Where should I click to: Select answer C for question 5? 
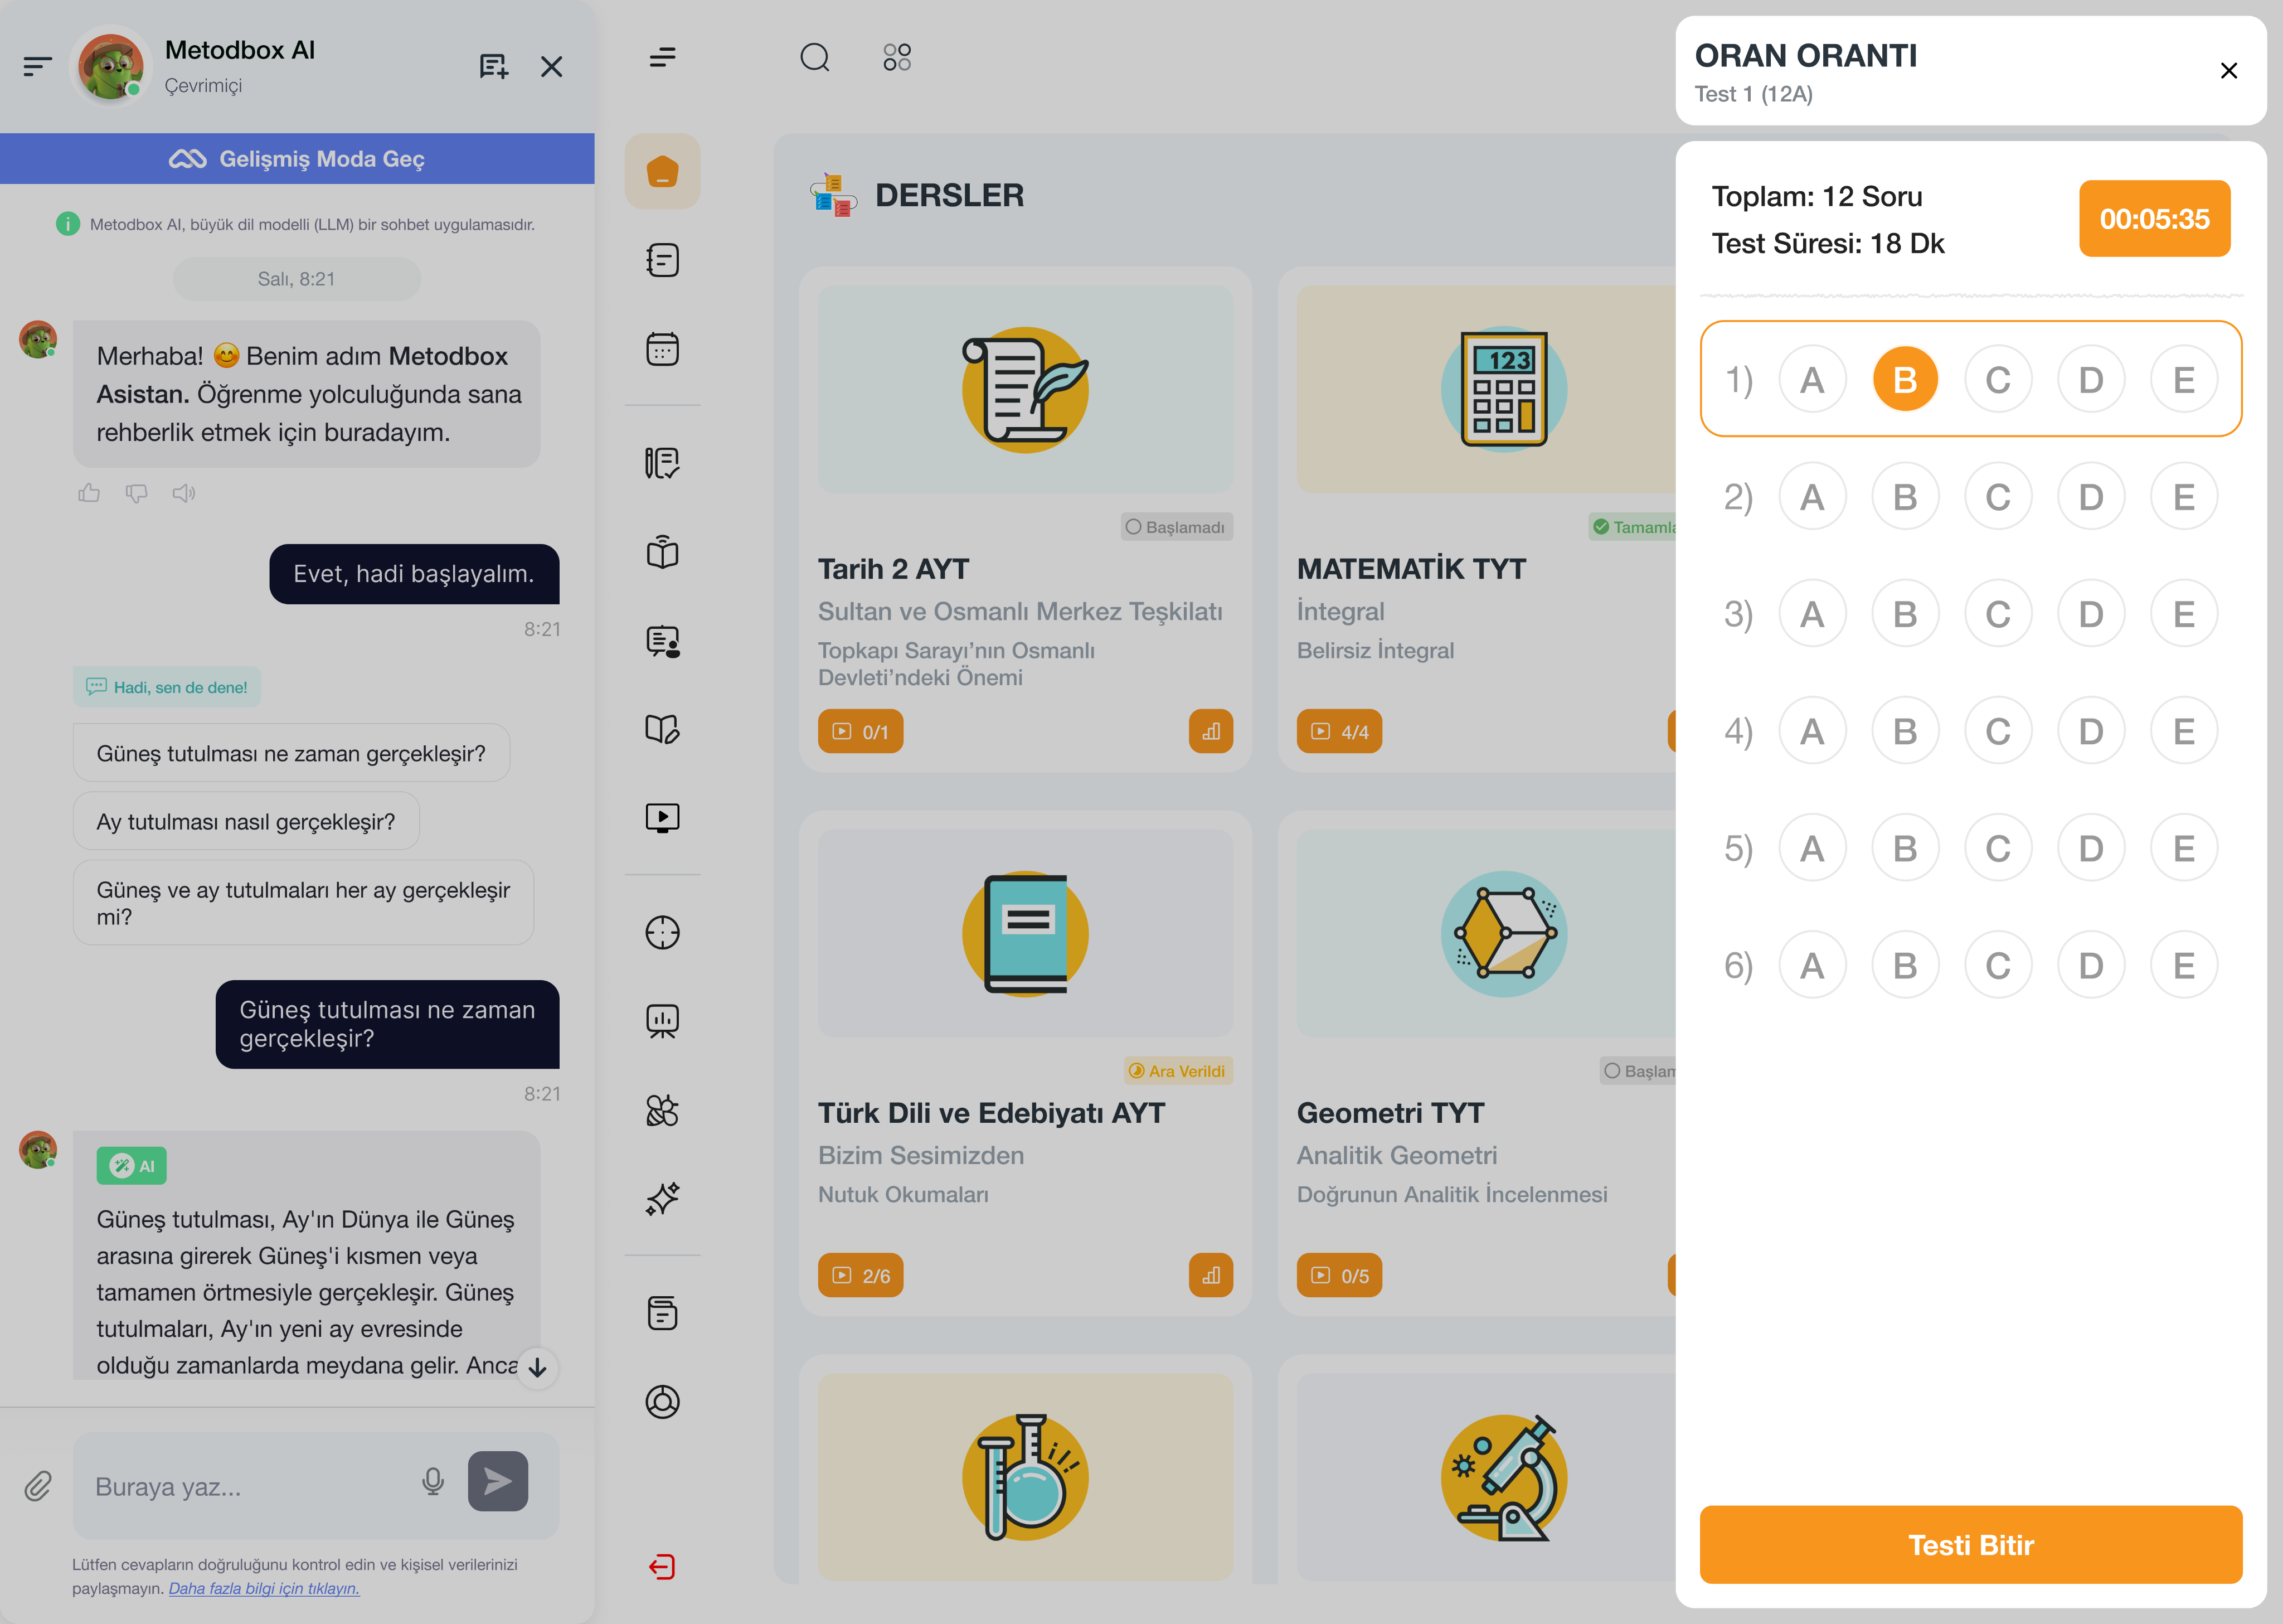[1998, 848]
